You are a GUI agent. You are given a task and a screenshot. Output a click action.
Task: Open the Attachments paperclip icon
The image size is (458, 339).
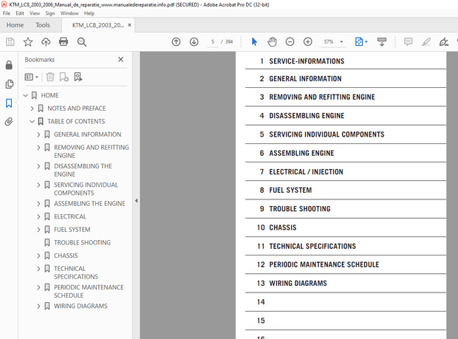point(9,121)
